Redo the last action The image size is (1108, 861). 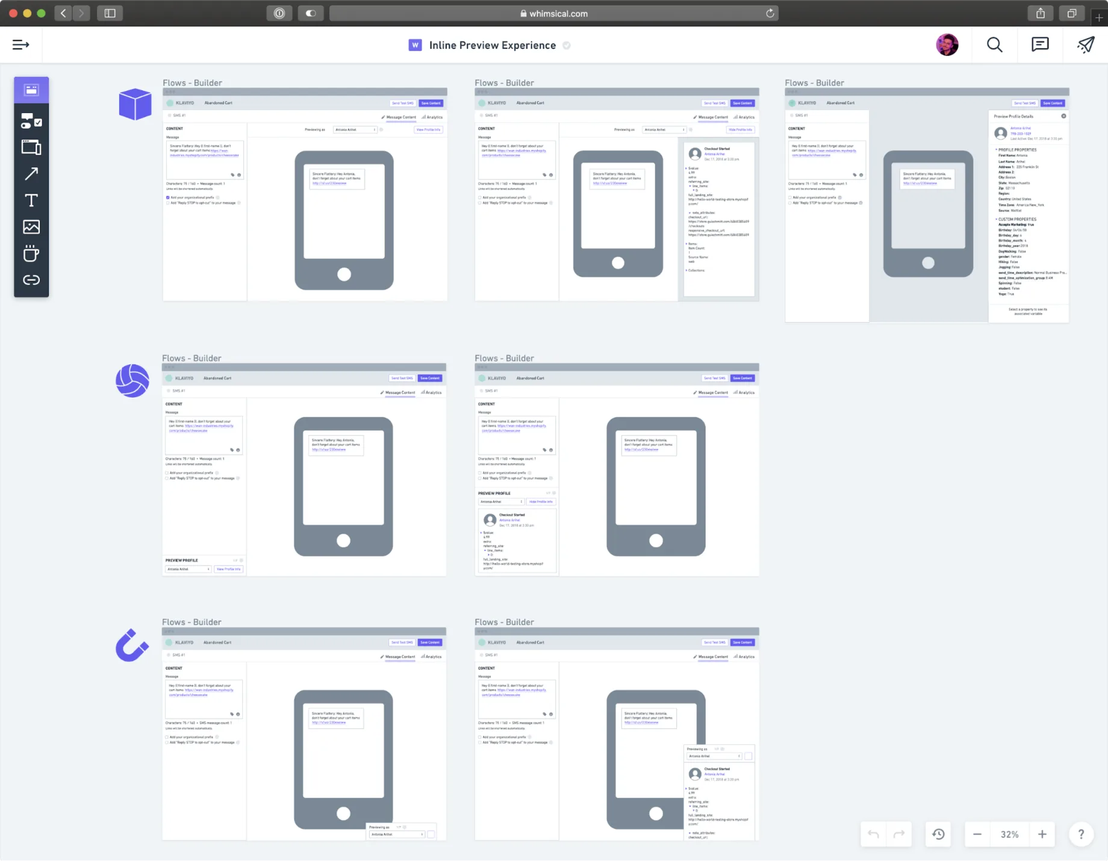(899, 835)
